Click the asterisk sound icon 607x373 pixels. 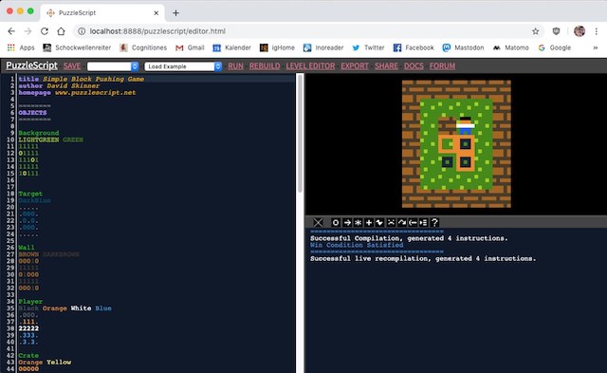click(x=359, y=222)
